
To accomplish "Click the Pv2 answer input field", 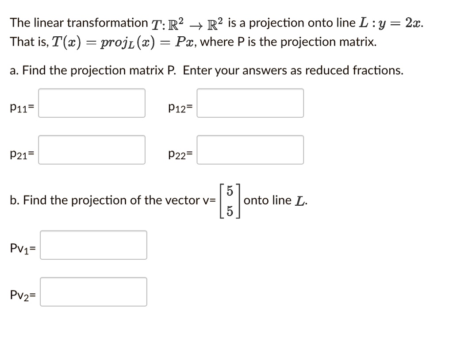I will (x=93, y=292).
